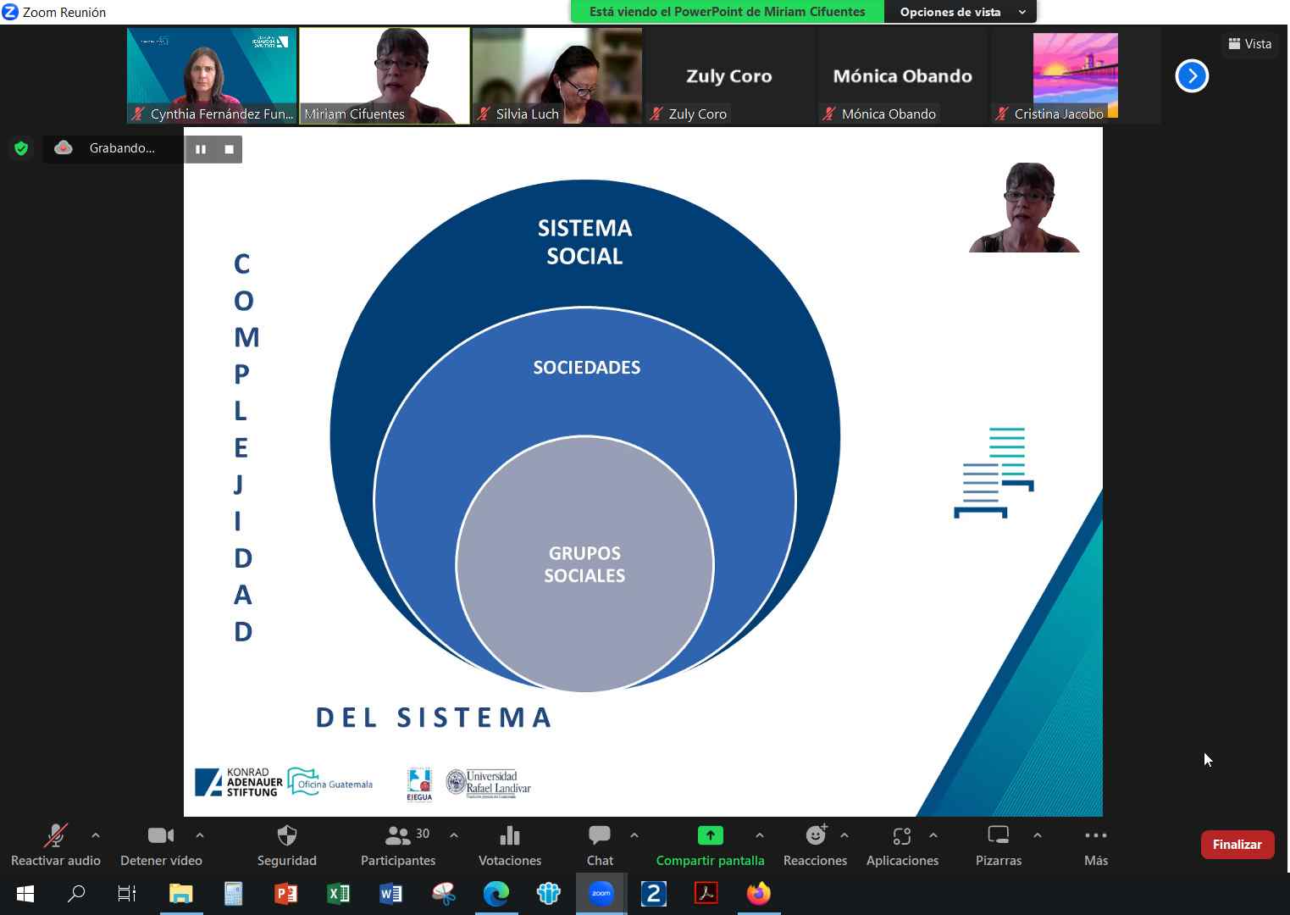Viewport: 1290px width, 915px height.
Task: Pause the recording
Action: [x=201, y=149]
